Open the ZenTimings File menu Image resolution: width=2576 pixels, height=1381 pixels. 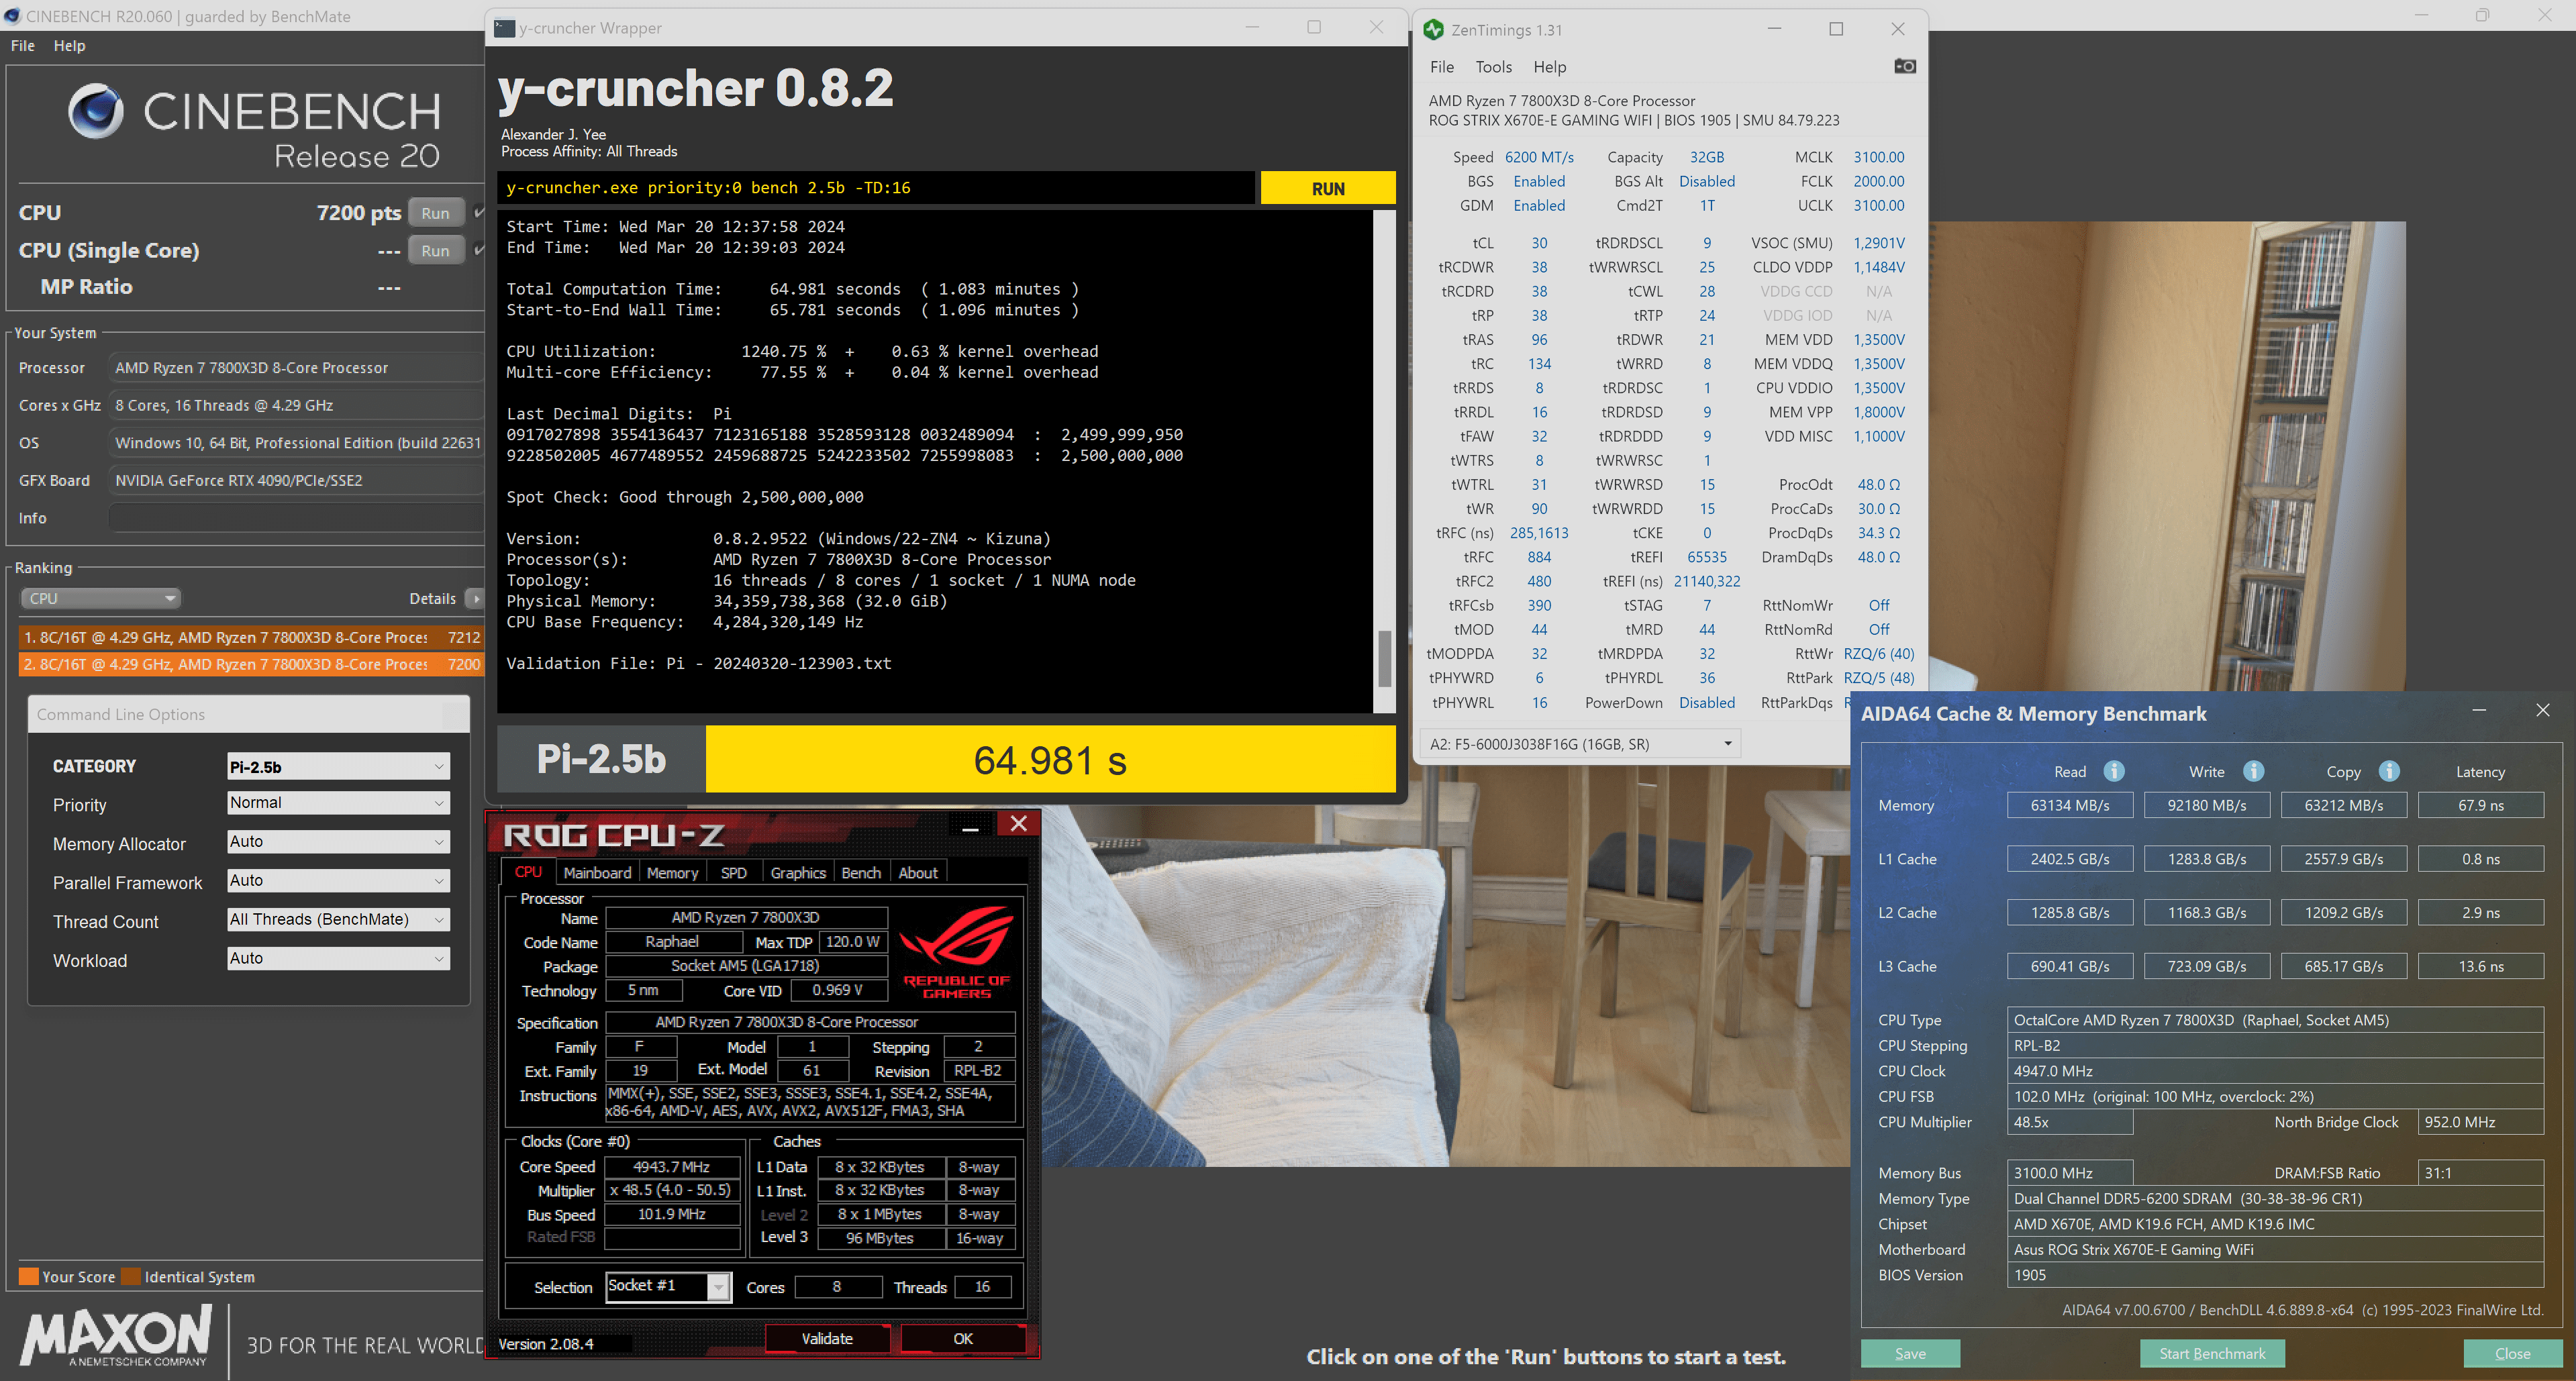[x=1442, y=67]
